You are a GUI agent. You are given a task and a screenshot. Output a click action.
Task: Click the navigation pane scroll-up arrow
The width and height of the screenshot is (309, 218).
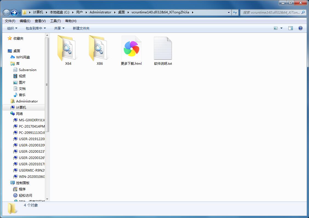tap(47, 35)
